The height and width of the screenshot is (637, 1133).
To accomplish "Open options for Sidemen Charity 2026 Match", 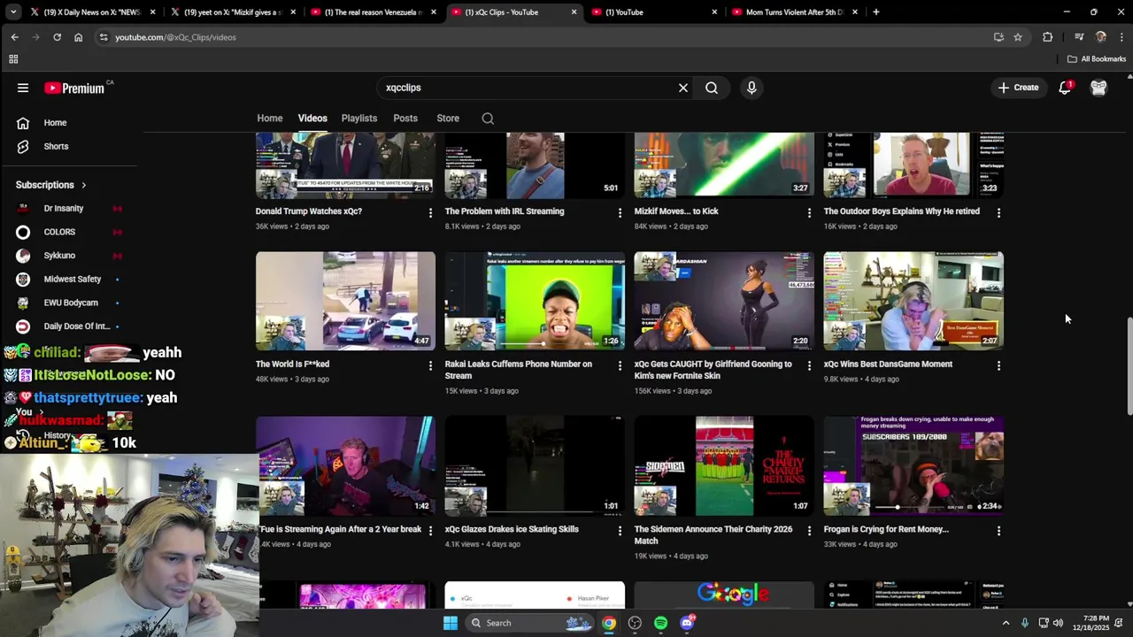I will point(809,531).
